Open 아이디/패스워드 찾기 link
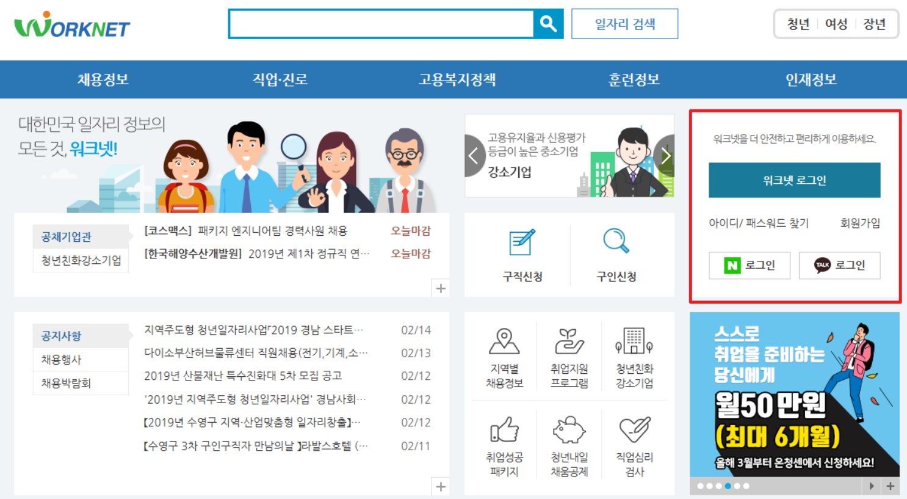Image resolution: width=907 pixels, height=499 pixels. click(759, 223)
